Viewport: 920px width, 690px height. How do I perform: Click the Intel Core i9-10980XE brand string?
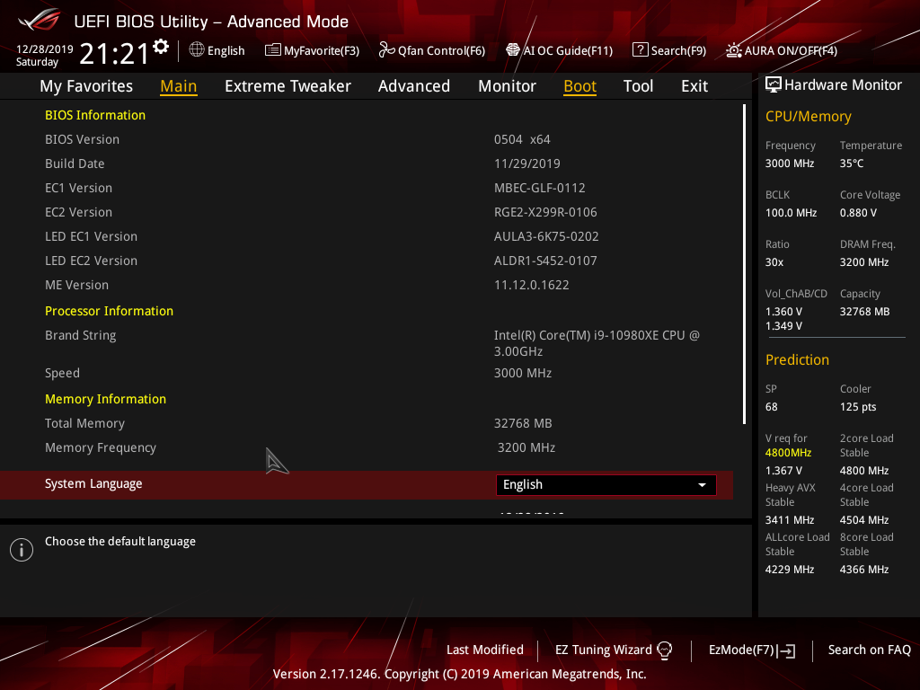pos(597,343)
